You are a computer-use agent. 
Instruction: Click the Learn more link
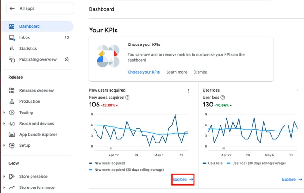[x=176, y=72]
